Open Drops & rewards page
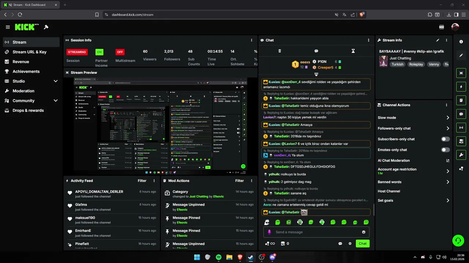 [31, 110]
